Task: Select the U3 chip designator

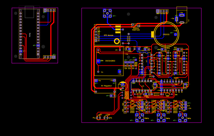Action: click(173, 86)
